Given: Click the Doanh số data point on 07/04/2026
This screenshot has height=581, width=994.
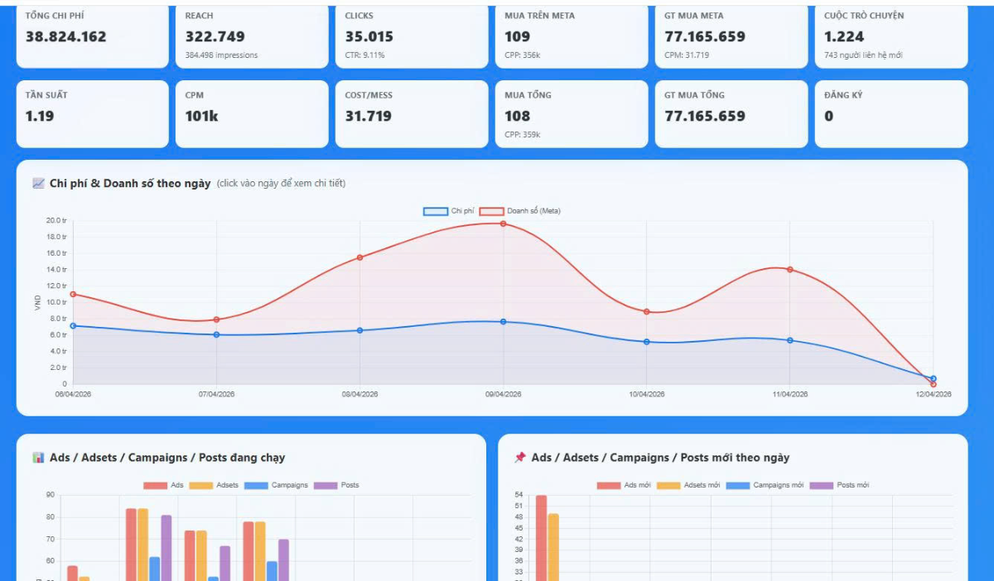Looking at the screenshot, I should tap(216, 319).
